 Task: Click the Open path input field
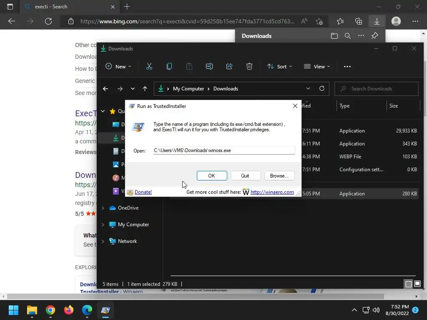click(x=224, y=150)
